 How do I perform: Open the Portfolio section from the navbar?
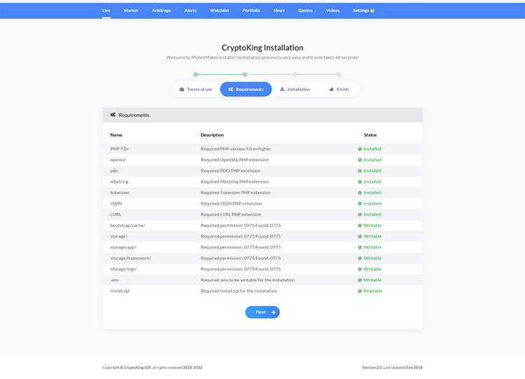(251, 10)
